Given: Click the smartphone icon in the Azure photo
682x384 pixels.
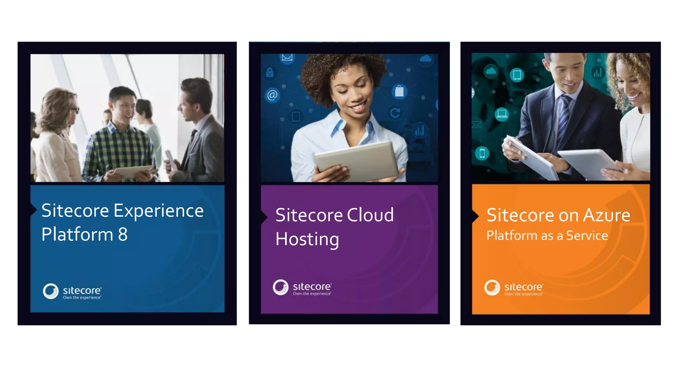Looking at the screenshot, I should pyautogui.click(x=482, y=153).
